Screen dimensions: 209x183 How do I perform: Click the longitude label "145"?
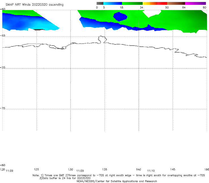coord(173,169)
